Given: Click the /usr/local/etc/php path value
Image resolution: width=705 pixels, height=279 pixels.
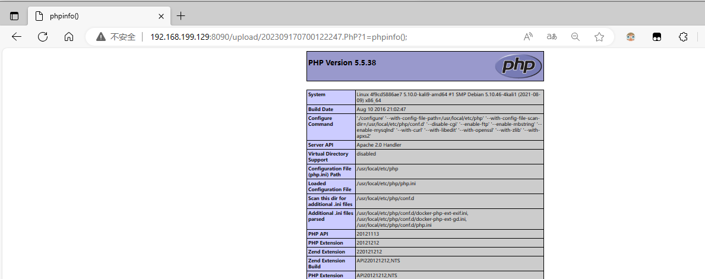Looking at the screenshot, I should pyautogui.click(x=449, y=172).
